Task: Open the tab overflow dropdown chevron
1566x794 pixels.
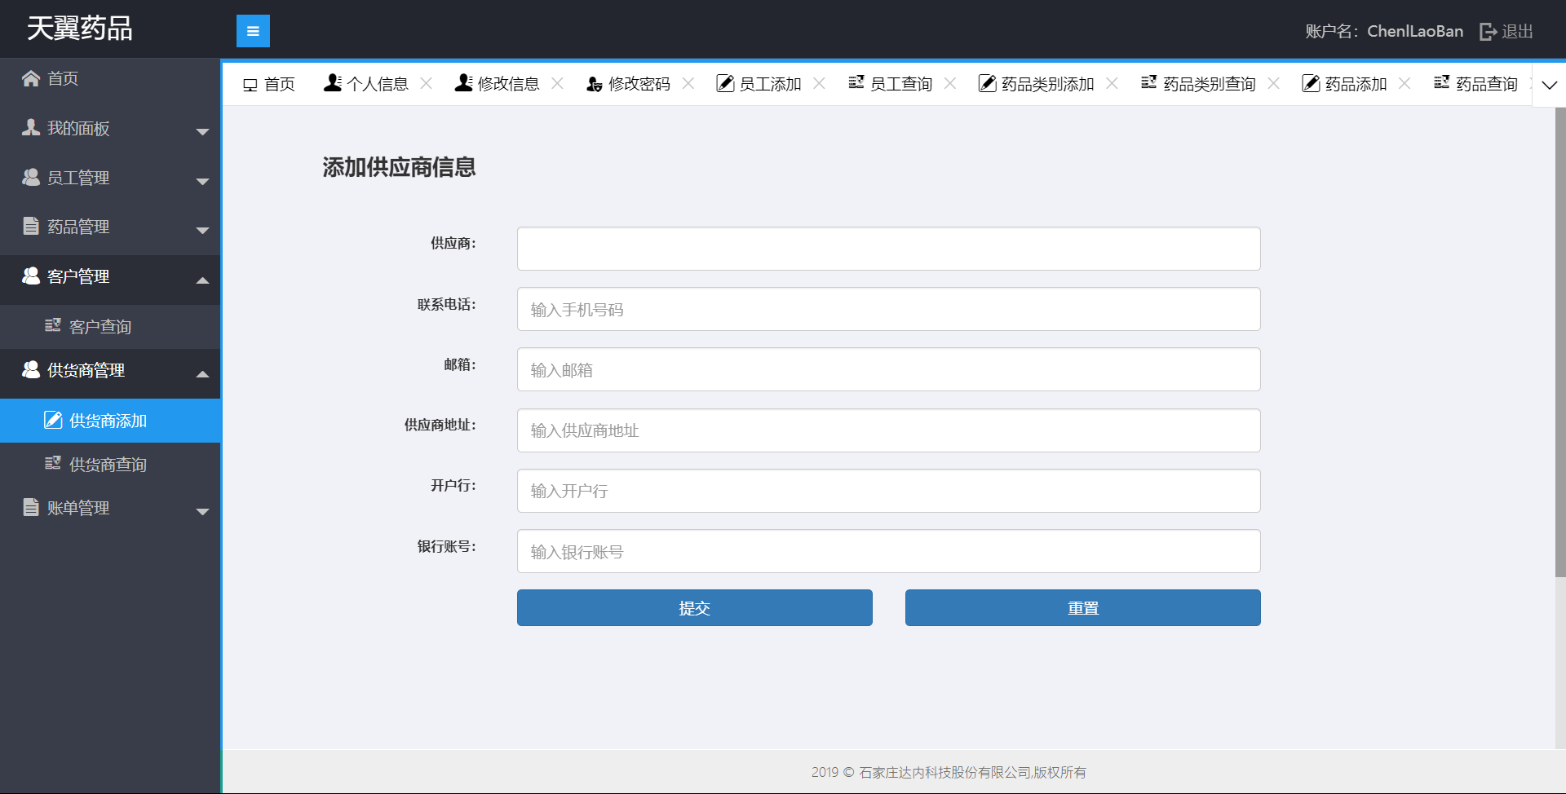Action: [1549, 85]
